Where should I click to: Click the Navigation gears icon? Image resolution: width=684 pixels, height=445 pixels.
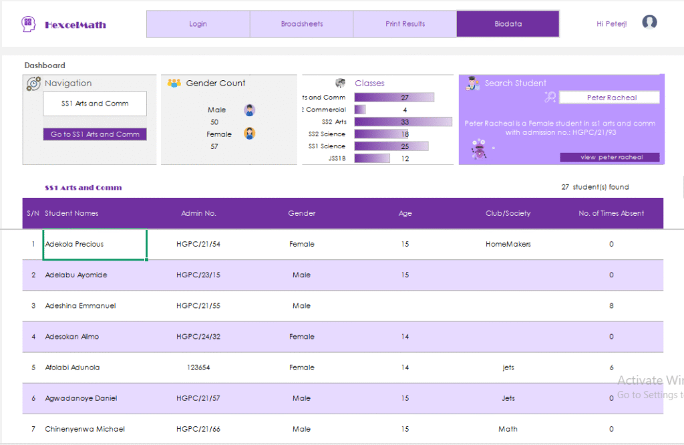point(33,84)
